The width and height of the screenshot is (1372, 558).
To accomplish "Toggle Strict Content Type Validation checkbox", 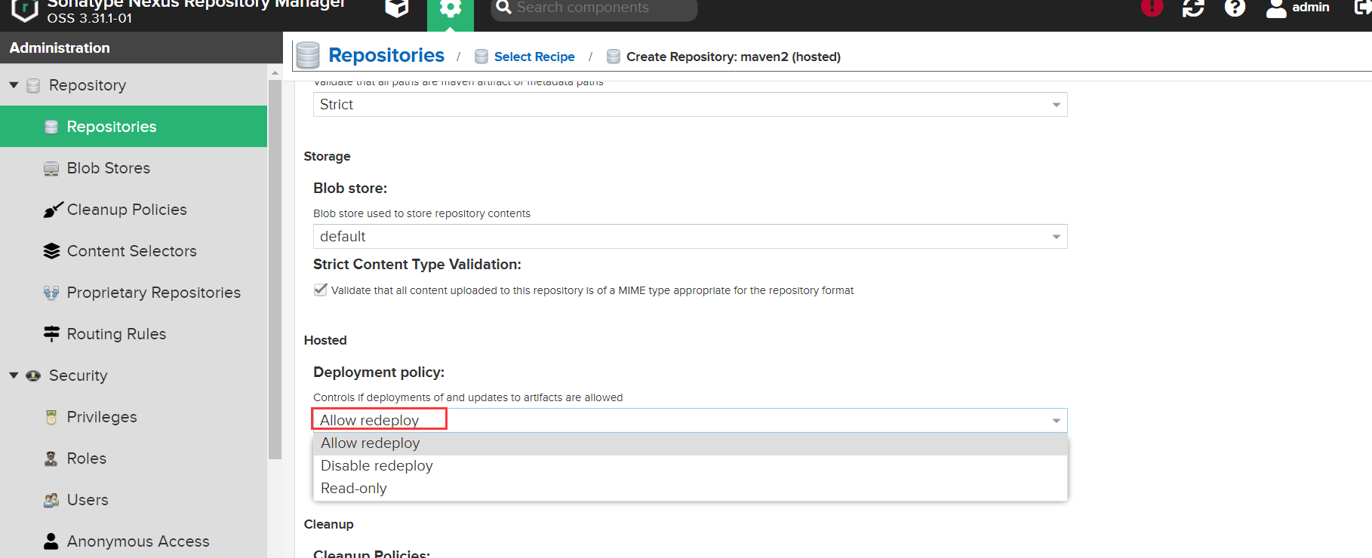I will pos(321,290).
